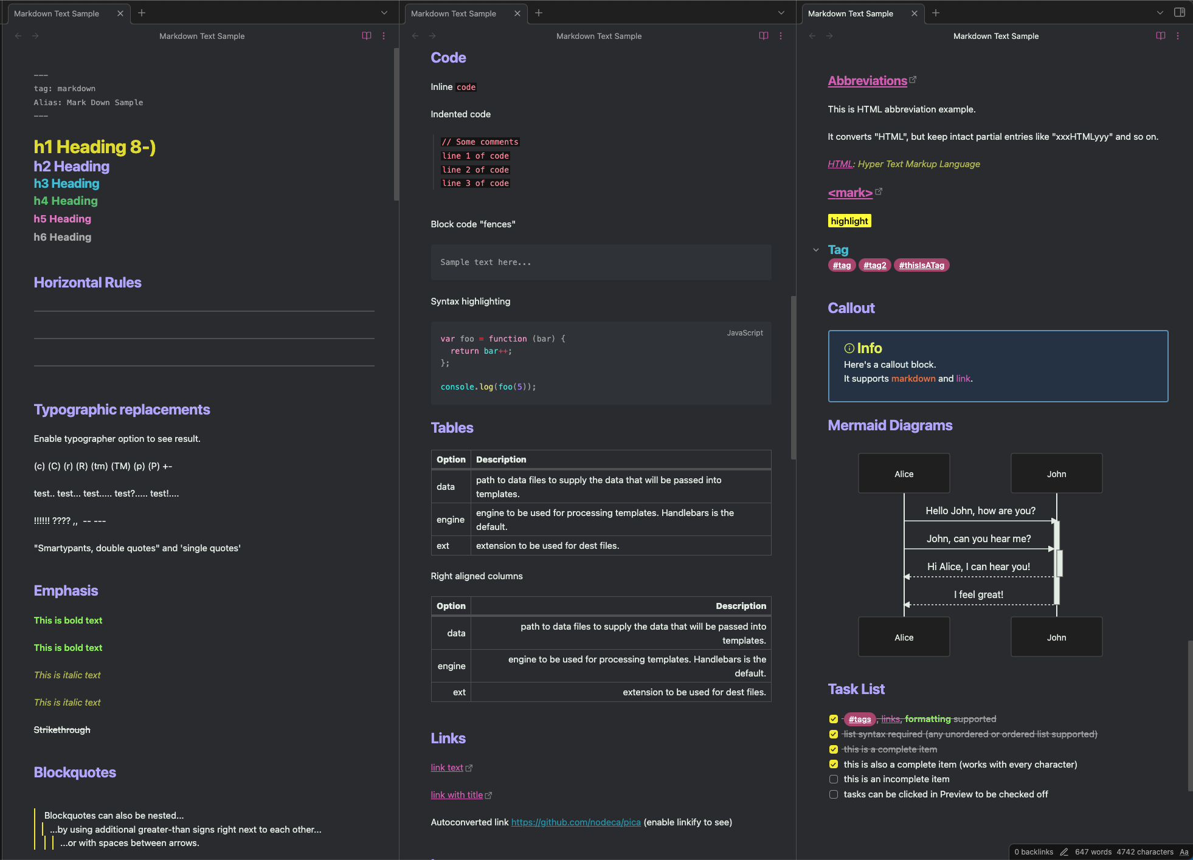Toggle reading view in the left pane
This screenshot has height=860, width=1193.
(367, 36)
